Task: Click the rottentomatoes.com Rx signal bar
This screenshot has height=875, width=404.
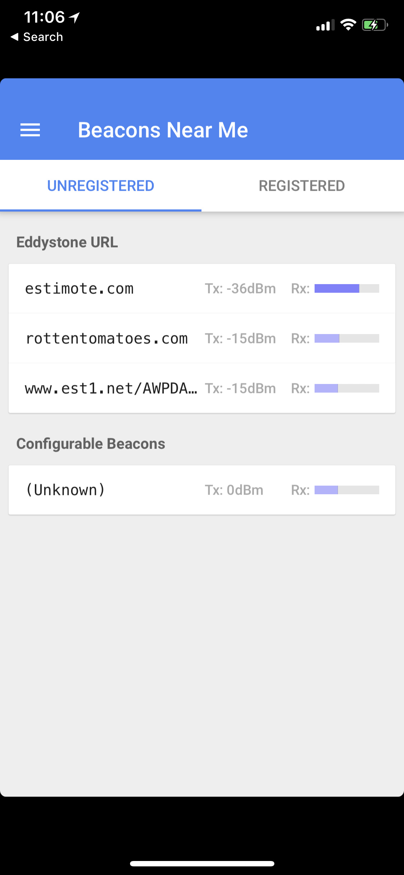Action: (x=347, y=338)
